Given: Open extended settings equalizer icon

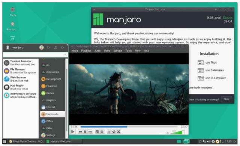Looking at the screenshot, I should coord(102,132).
